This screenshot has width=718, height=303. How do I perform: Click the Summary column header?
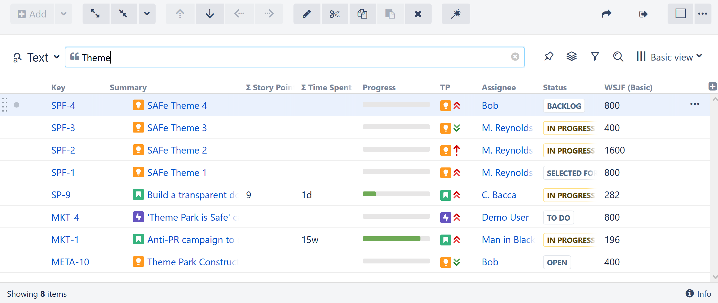coord(128,87)
